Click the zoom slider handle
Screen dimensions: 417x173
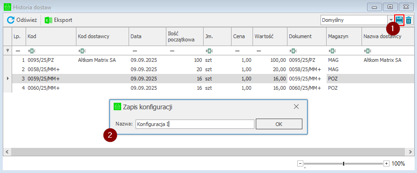(x=343, y=164)
